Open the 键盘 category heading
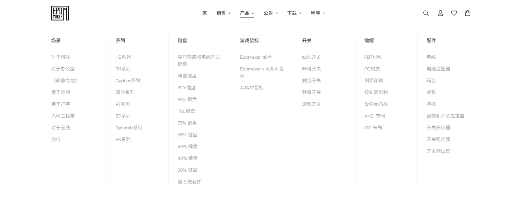526x198 pixels. click(182, 41)
